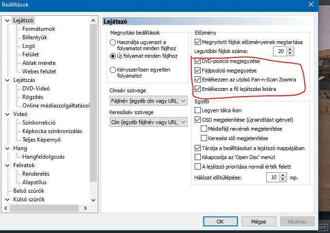Enable 'Keresési idő megjelenítése' checkbox
The width and height of the screenshot is (330, 233).
pyautogui.click(x=204, y=138)
